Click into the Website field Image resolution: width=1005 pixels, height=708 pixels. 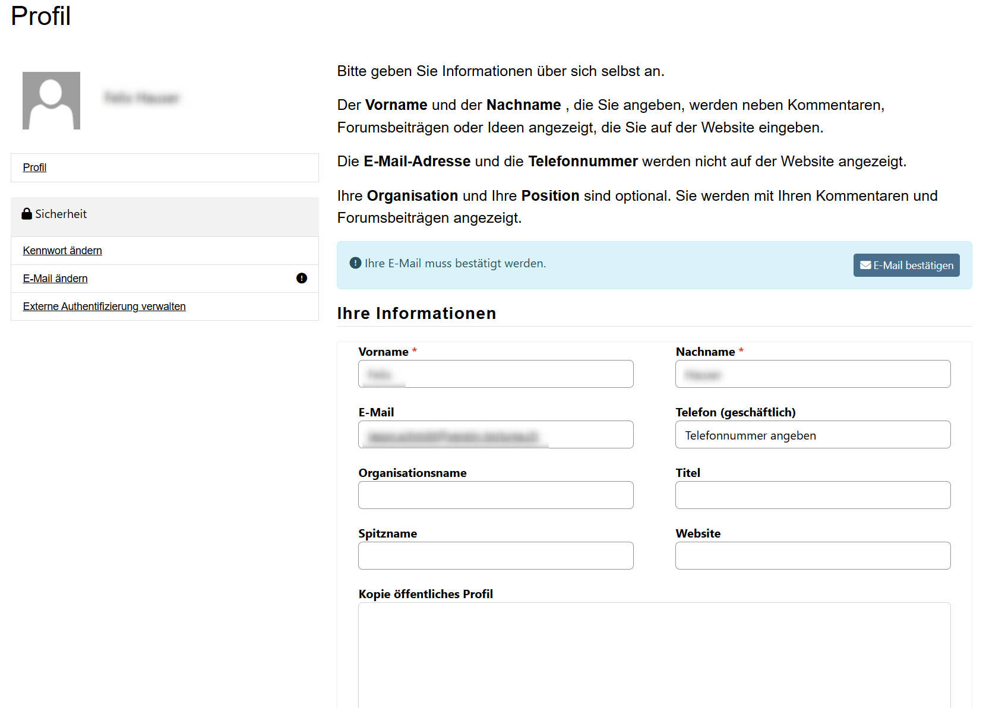(x=813, y=556)
